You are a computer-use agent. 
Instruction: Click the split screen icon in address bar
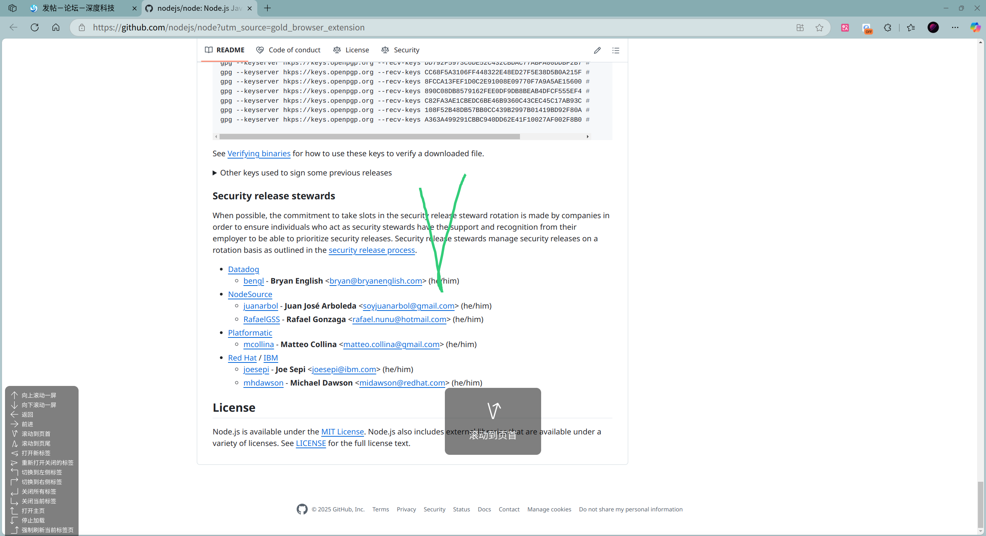click(x=800, y=27)
